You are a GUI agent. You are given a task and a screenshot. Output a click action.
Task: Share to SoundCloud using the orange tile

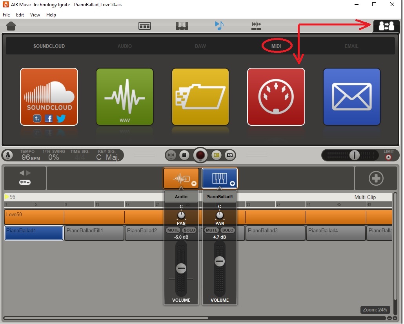[49, 97]
